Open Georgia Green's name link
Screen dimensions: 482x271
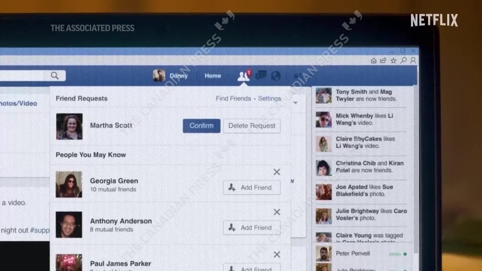114,181
